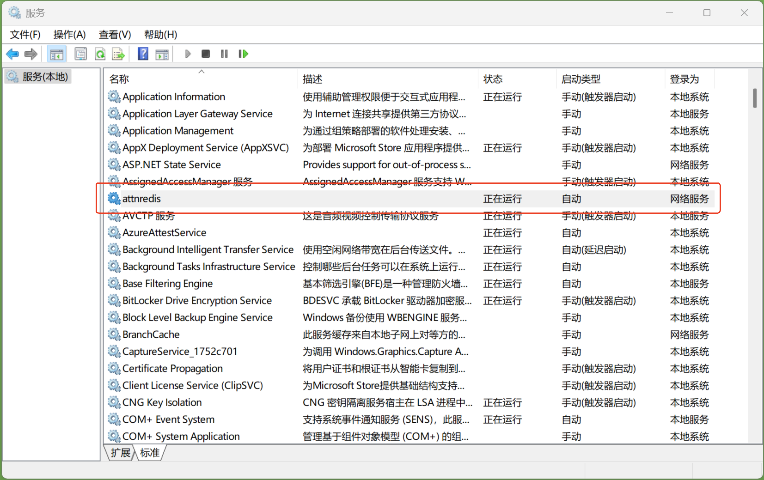Click 自动 startup type of COM+ Event System
The width and height of the screenshot is (764, 480).
[x=571, y=419]
